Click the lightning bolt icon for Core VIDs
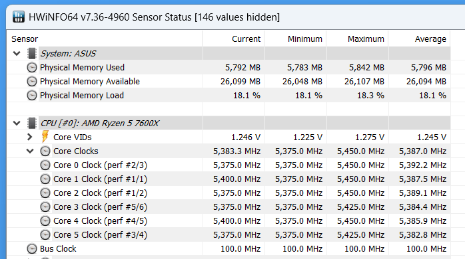This screenshot has height=259, width=465. point(45,137)
